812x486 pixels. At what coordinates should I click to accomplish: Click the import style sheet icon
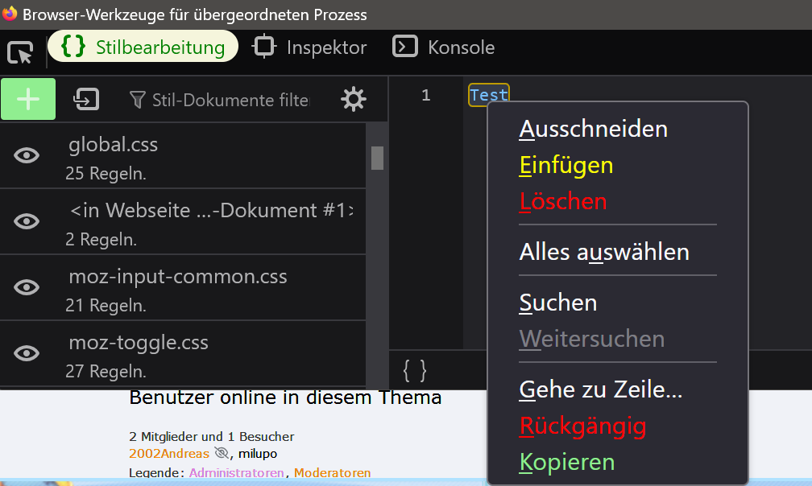[86, 100]
